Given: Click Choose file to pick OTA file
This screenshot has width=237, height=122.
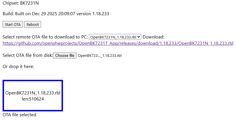Looking at the screenshot, I should (x=65, y=55).
